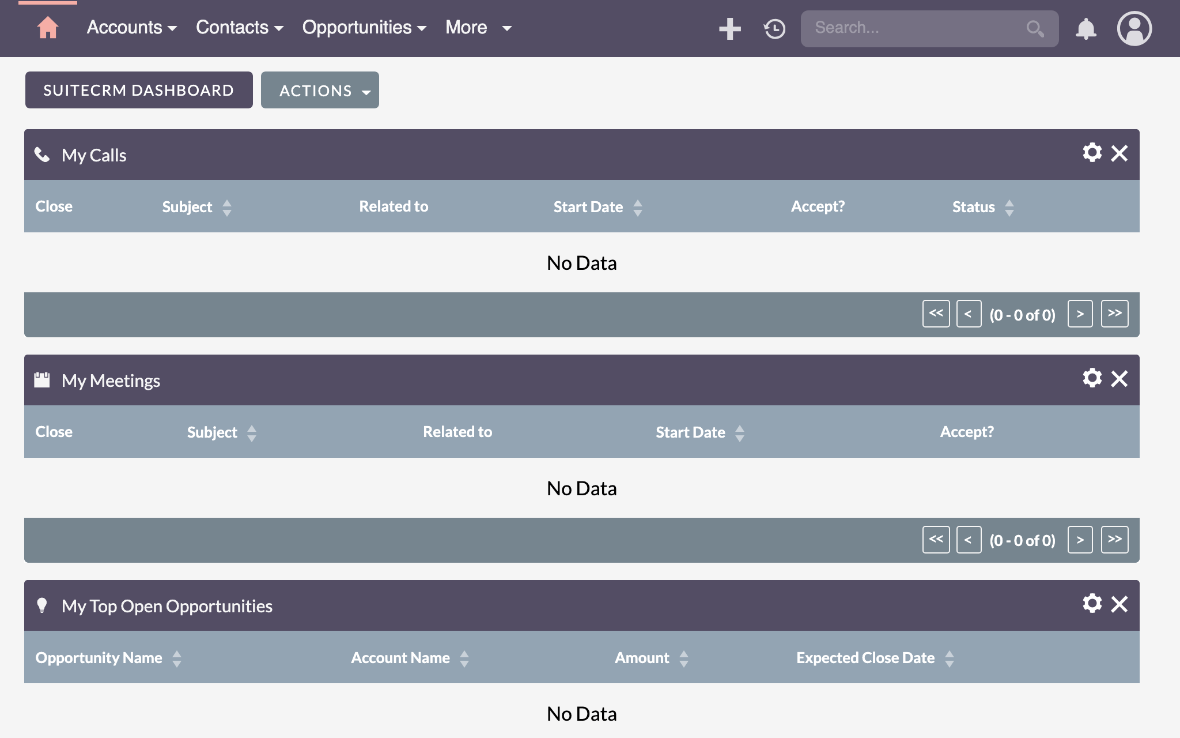Click the home icon in navbar
Viewport: 1180px width, 738px height.
coord(48,28)
